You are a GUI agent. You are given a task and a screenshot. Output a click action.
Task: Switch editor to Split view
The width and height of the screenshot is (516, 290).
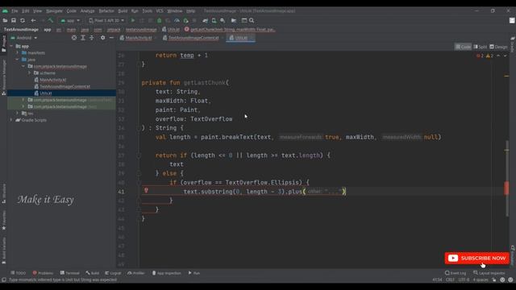481,47
